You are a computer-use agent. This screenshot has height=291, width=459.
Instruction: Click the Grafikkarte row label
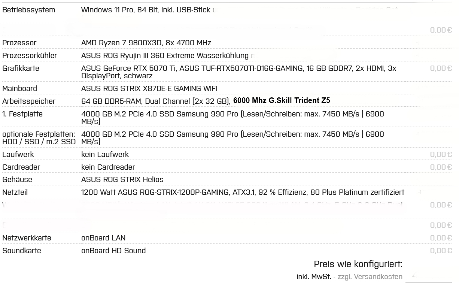[x=21, y=69]
